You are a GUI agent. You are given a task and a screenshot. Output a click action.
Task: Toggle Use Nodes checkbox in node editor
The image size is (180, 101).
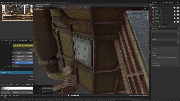pyautogui.click(x=22, y=41)
